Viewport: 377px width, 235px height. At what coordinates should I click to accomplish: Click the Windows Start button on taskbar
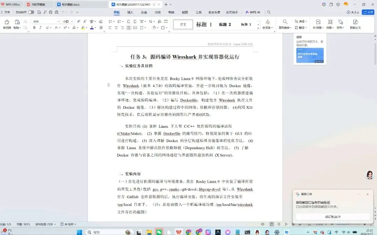coord(79,232)
